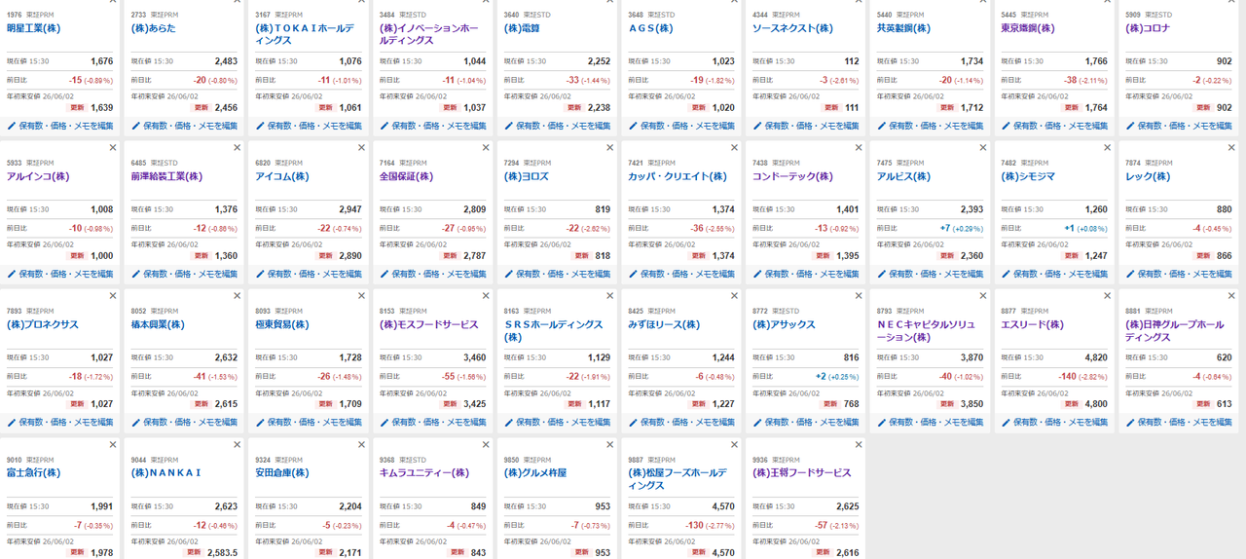
Task: Remove the 橋本興業 card with X icon
Action: (x=238, y=296)
